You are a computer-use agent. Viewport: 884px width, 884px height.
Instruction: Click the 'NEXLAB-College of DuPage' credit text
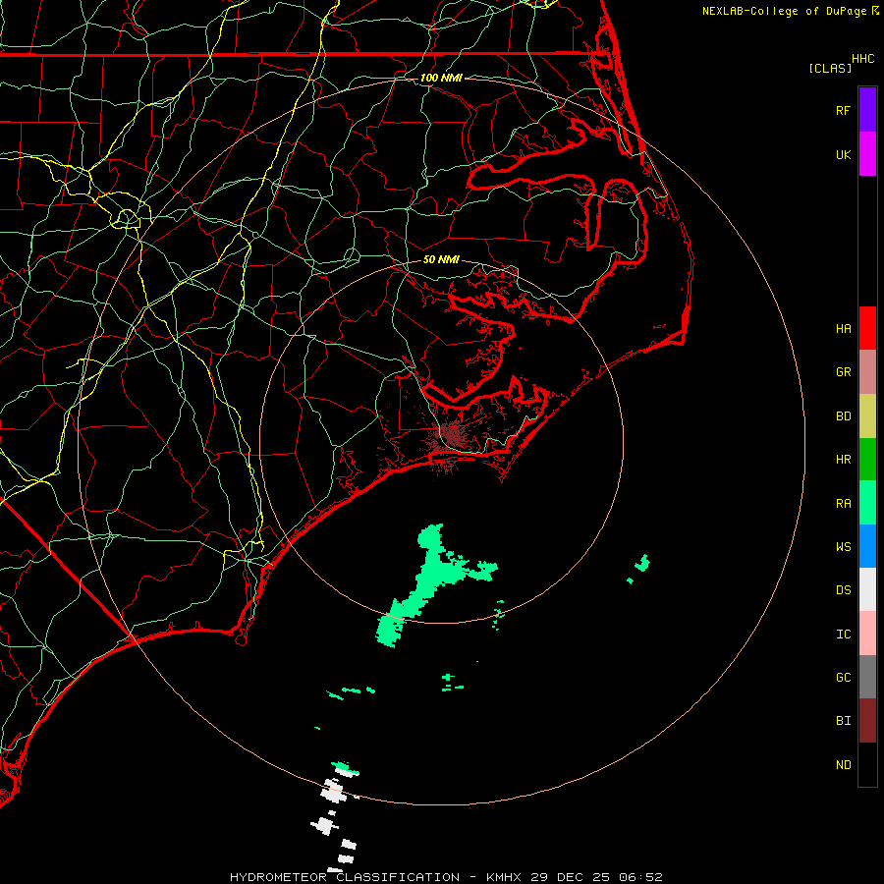tap(784, 11)
